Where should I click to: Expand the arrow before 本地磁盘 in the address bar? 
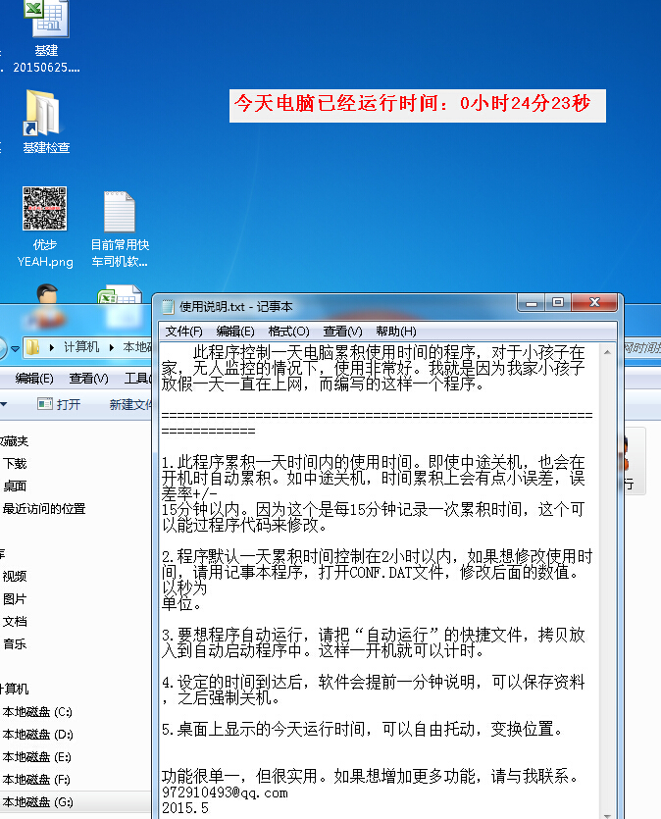pyautogui.click(x=111, y=347)
